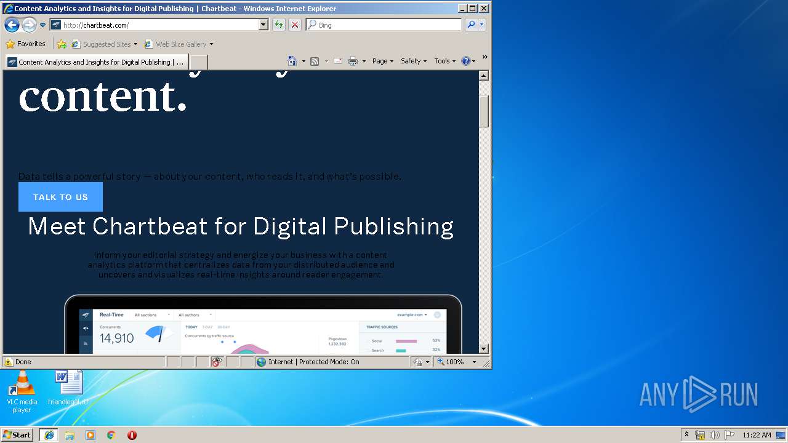The image size is (788, 443).
Task: Click the Add to Favorites Bar icon
Action: pos(62,44)
